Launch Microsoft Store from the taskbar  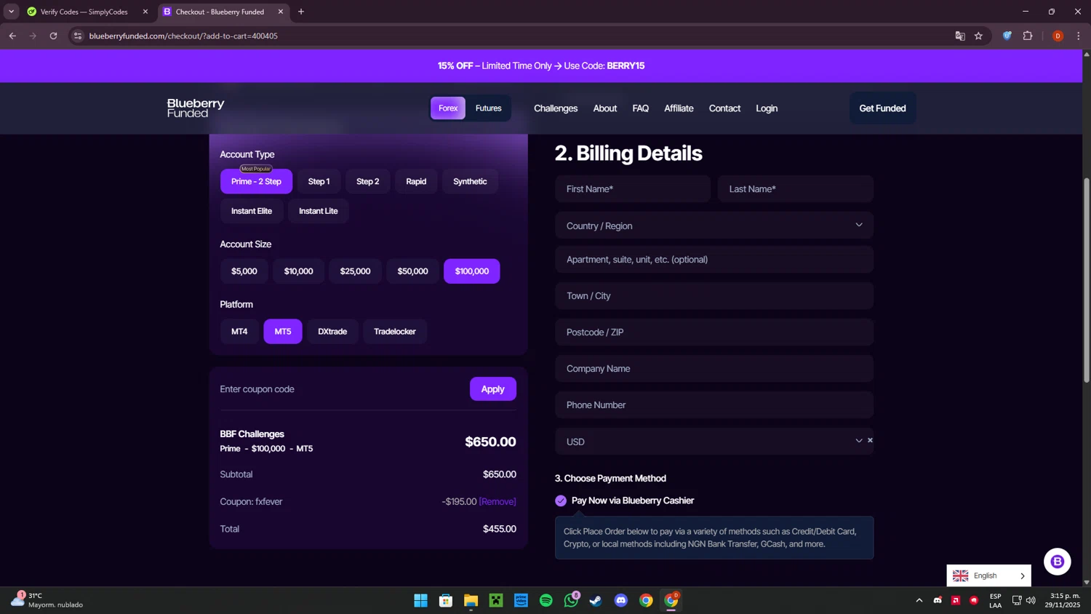coord(446,600)
